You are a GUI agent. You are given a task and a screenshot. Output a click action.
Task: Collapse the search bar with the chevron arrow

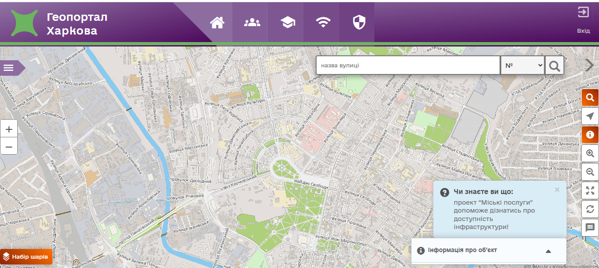coord(590,65)
